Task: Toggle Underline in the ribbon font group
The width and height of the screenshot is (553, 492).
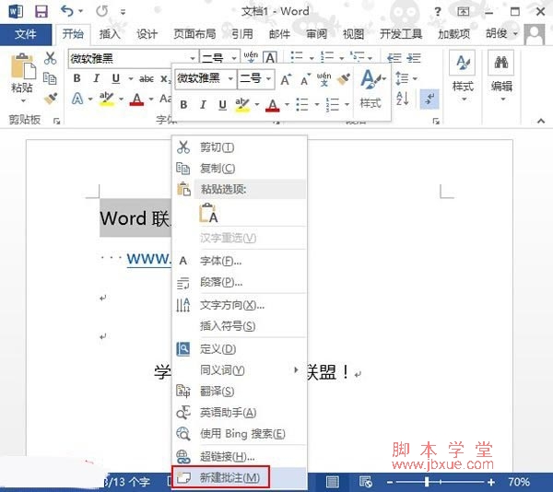Action: [116, 78]
